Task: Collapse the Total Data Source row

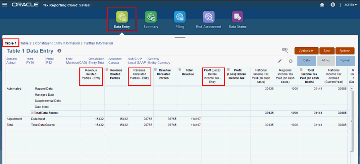Action: (32, 113)
